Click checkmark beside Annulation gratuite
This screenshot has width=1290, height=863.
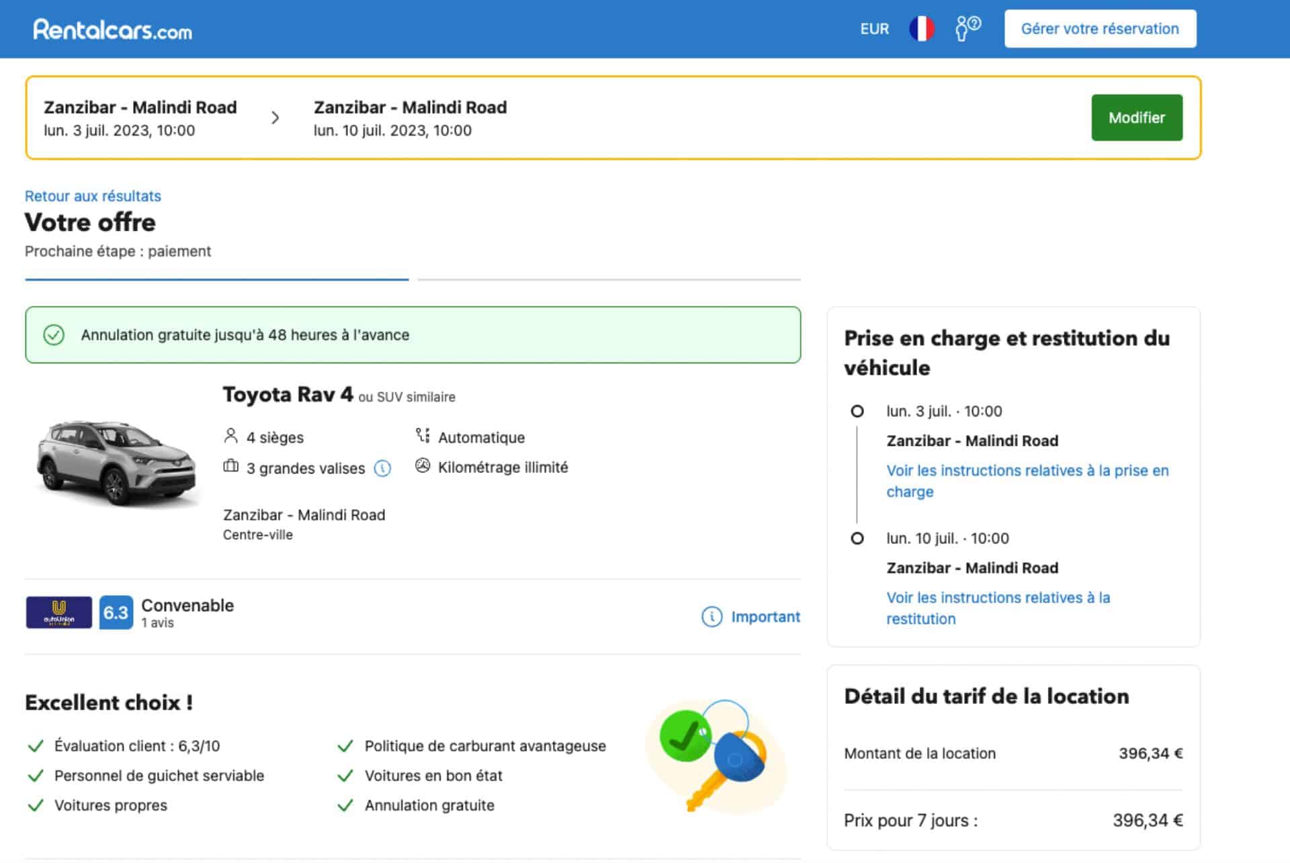click(345, 805)
